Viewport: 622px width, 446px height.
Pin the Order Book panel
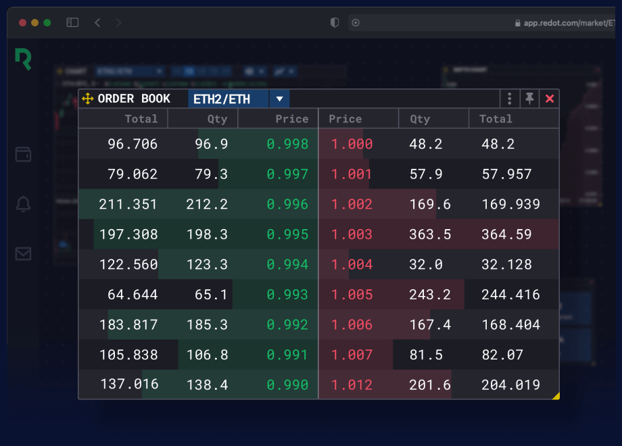pos(529,99)
